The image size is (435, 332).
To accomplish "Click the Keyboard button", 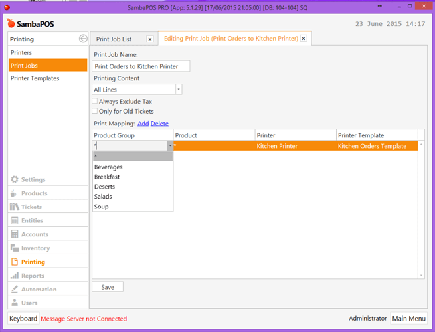I will 23,319.
